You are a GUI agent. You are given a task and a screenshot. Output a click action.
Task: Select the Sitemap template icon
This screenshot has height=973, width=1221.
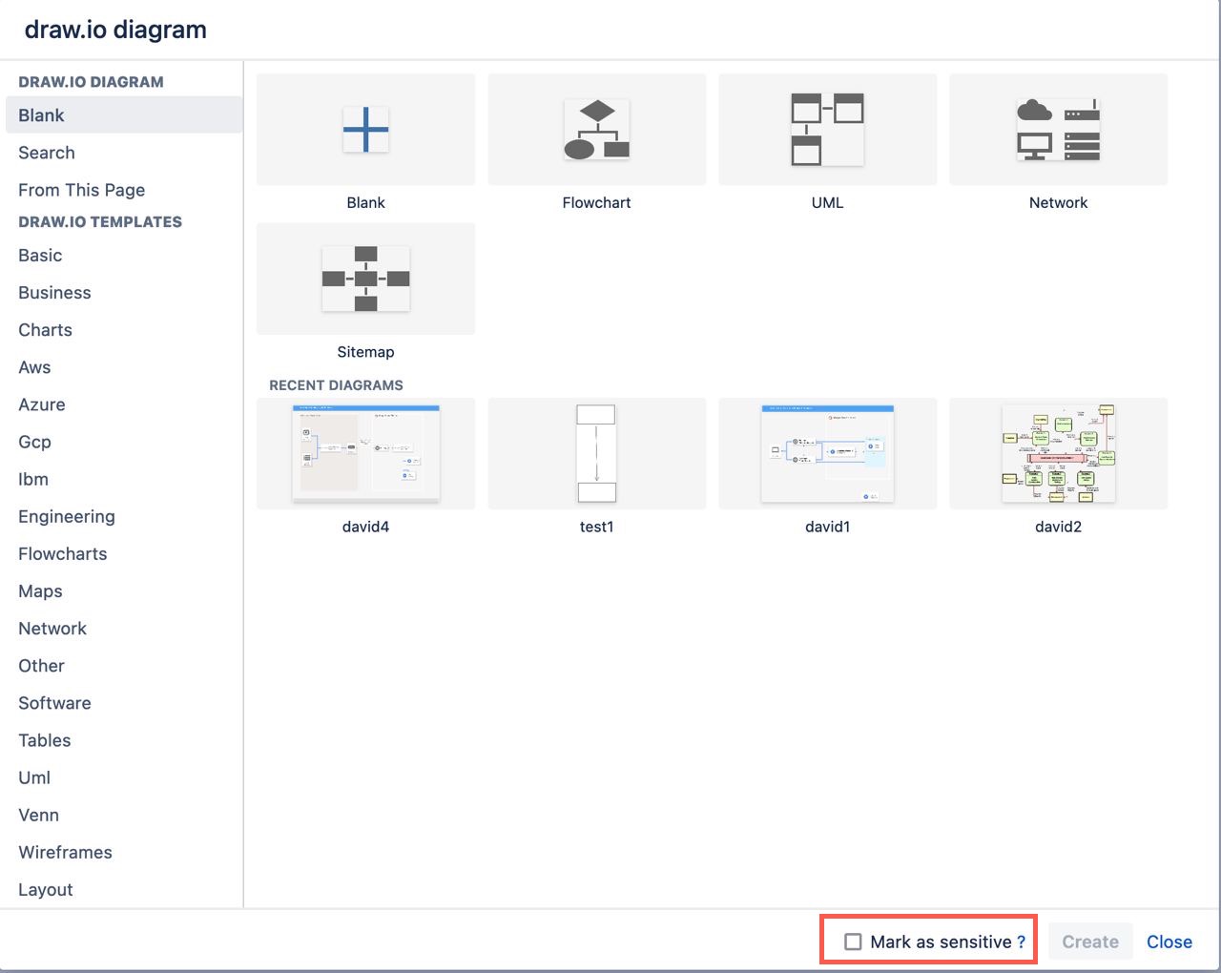(x=365, y=279)
